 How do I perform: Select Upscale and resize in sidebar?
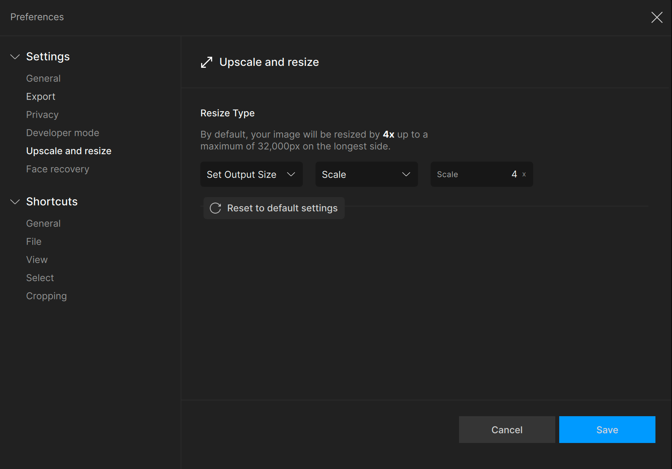69,151
